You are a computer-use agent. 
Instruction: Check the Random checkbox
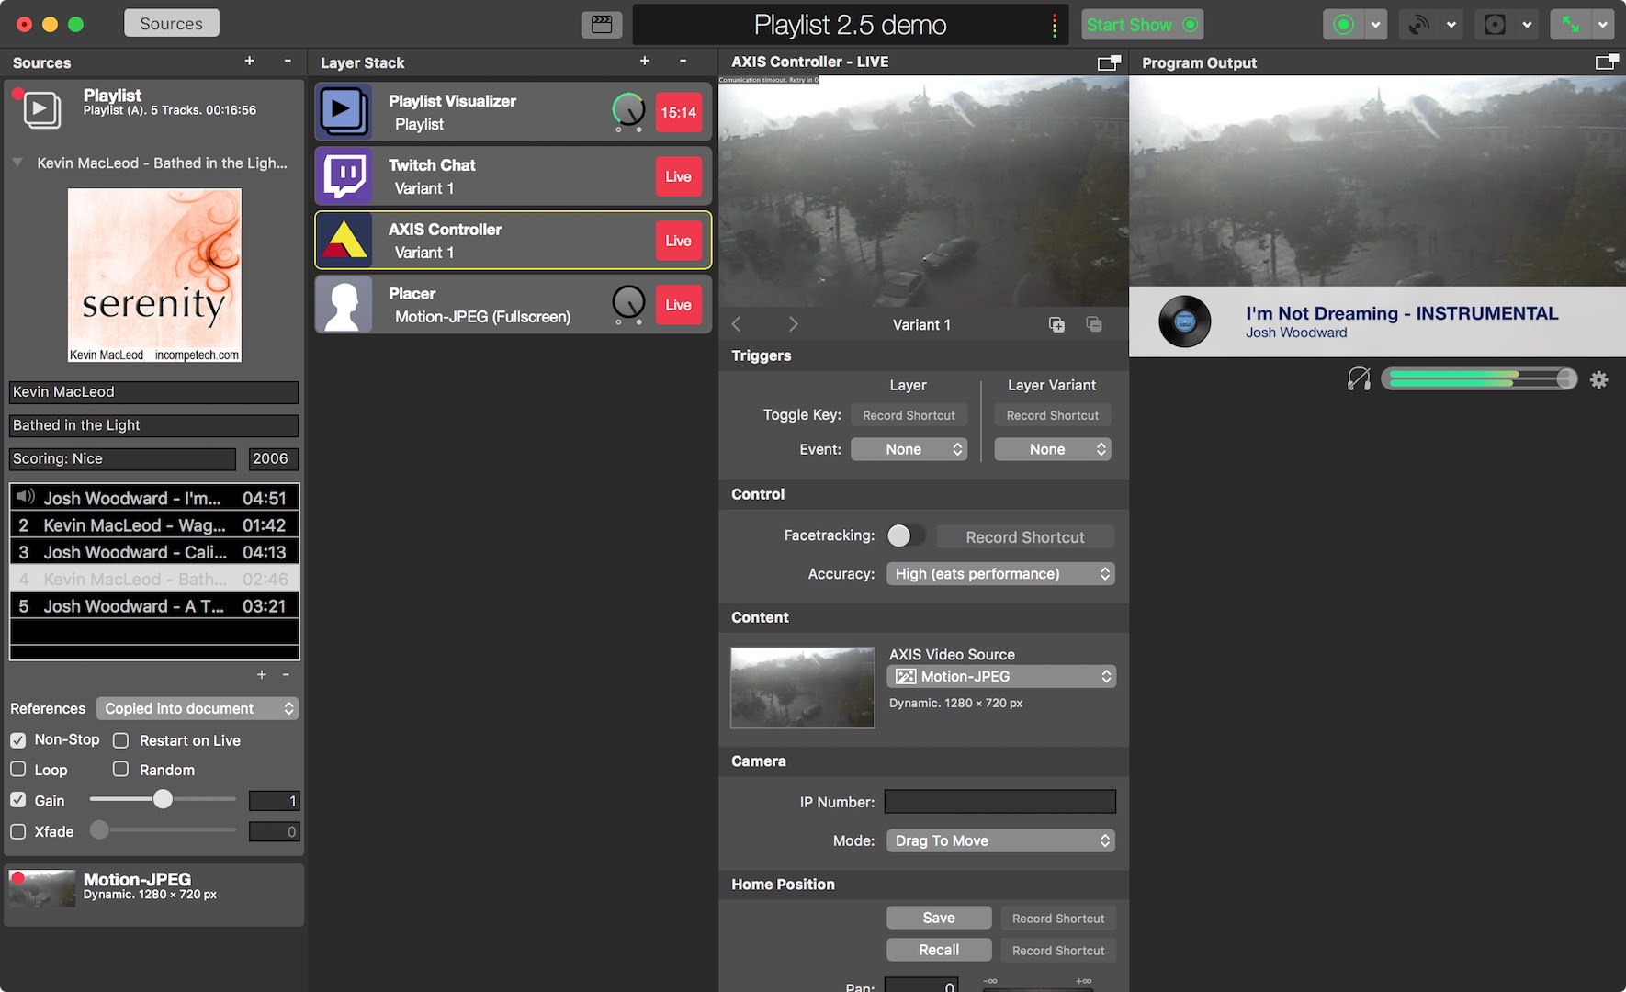point(120,770)
